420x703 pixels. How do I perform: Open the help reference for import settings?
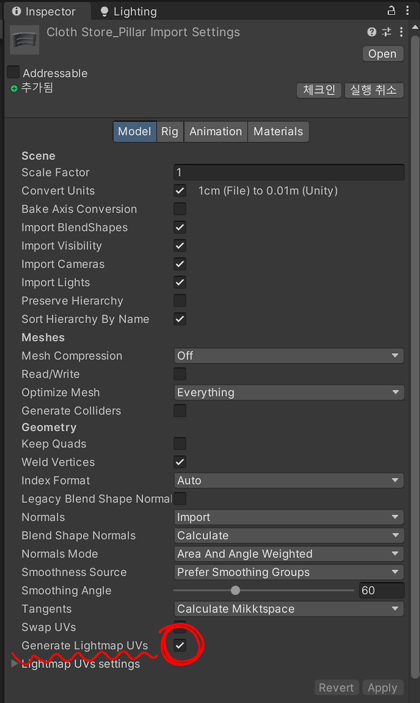tap(372, 32)
